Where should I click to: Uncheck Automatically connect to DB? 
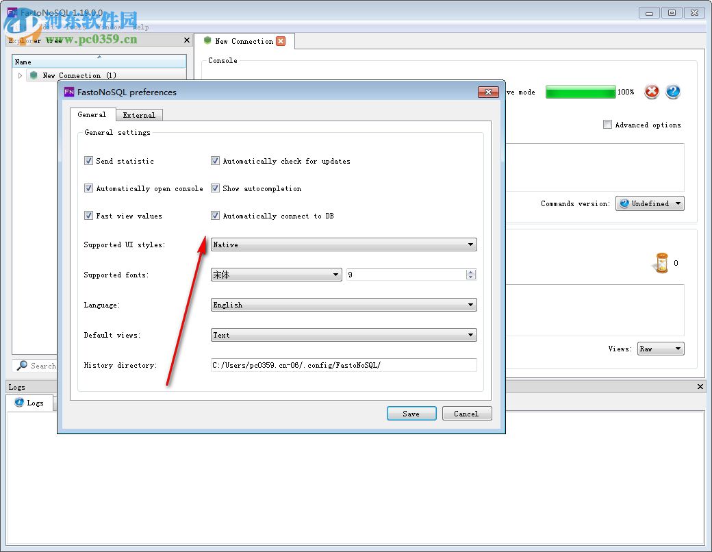[x=215, y=215]
